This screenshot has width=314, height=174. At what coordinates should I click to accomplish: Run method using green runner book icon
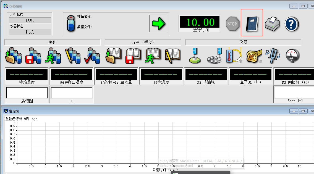click(x=153, y=56)
